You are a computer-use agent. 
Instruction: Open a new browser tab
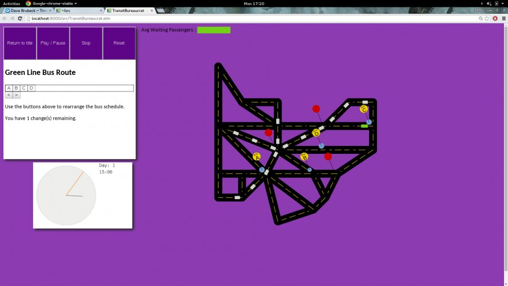pyautogui.click(x=161, y=10)
